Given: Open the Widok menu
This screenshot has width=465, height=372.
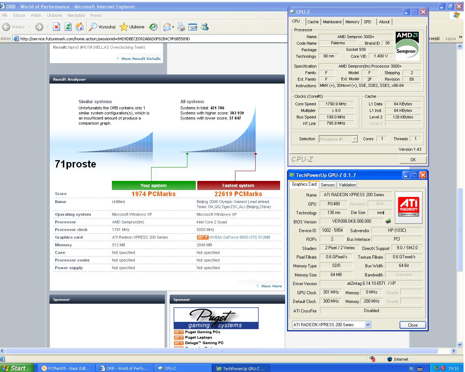Looking at the screenshot, I should click(36, 15).
